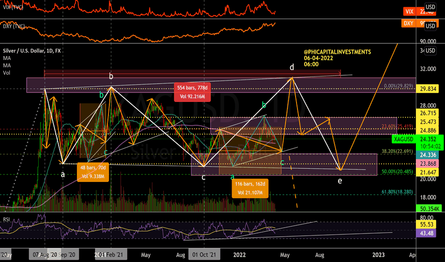Click the XAGUSD current price label

click(x=417, y=142)
